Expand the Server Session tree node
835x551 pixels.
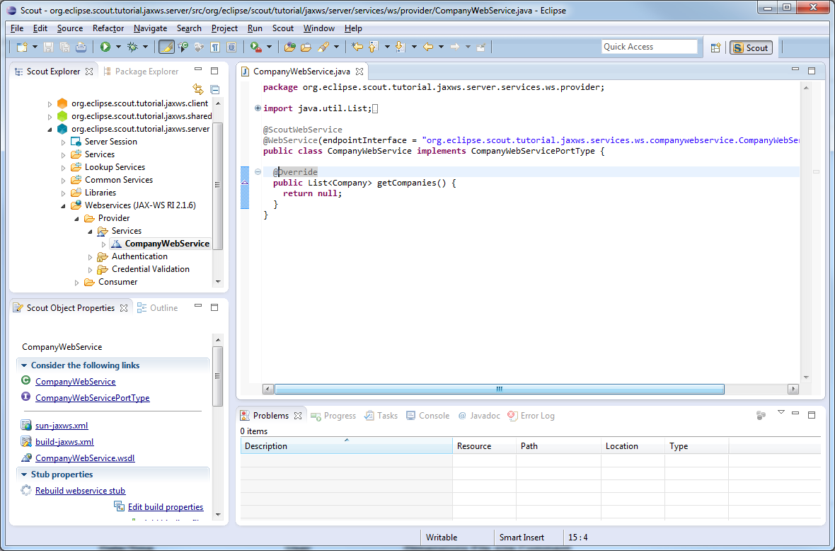[62, 141]
